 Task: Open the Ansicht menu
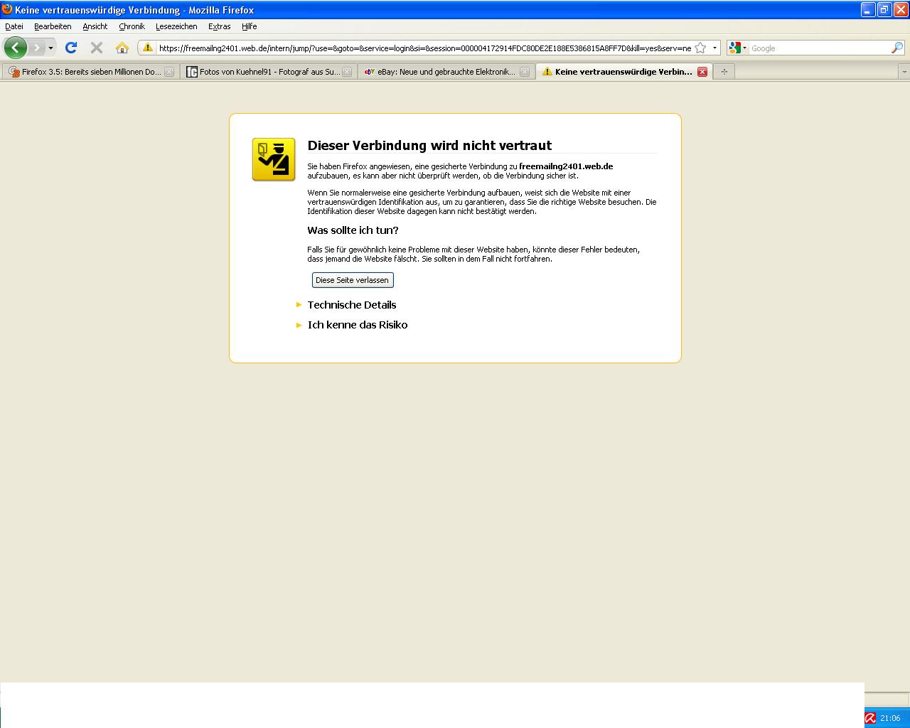(95, 26)
